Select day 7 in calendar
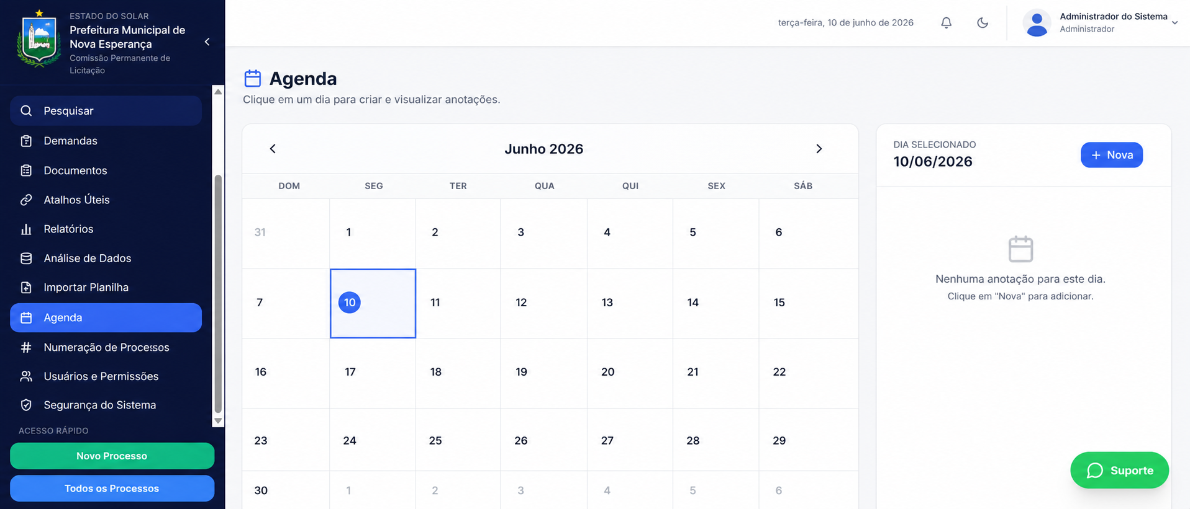Viewport: 1190px width, 509px height. (x=286, y=303)
